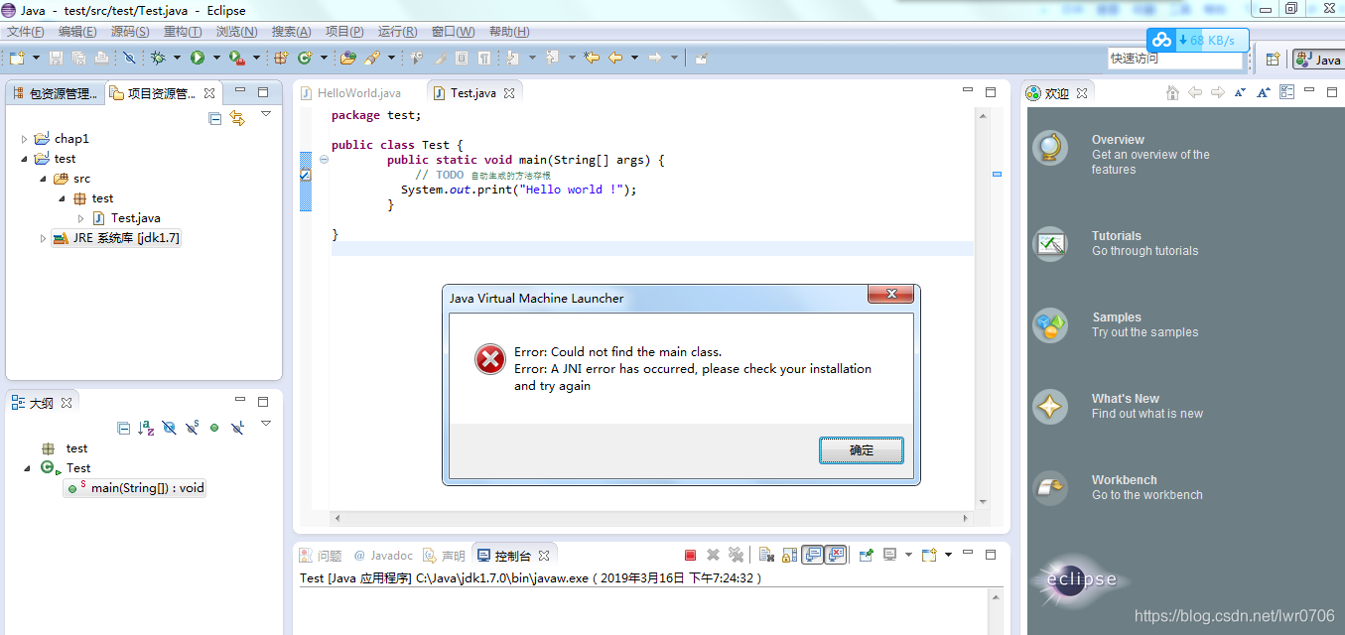Toggle Scroll Lock in console toolbar

(790, 556)
